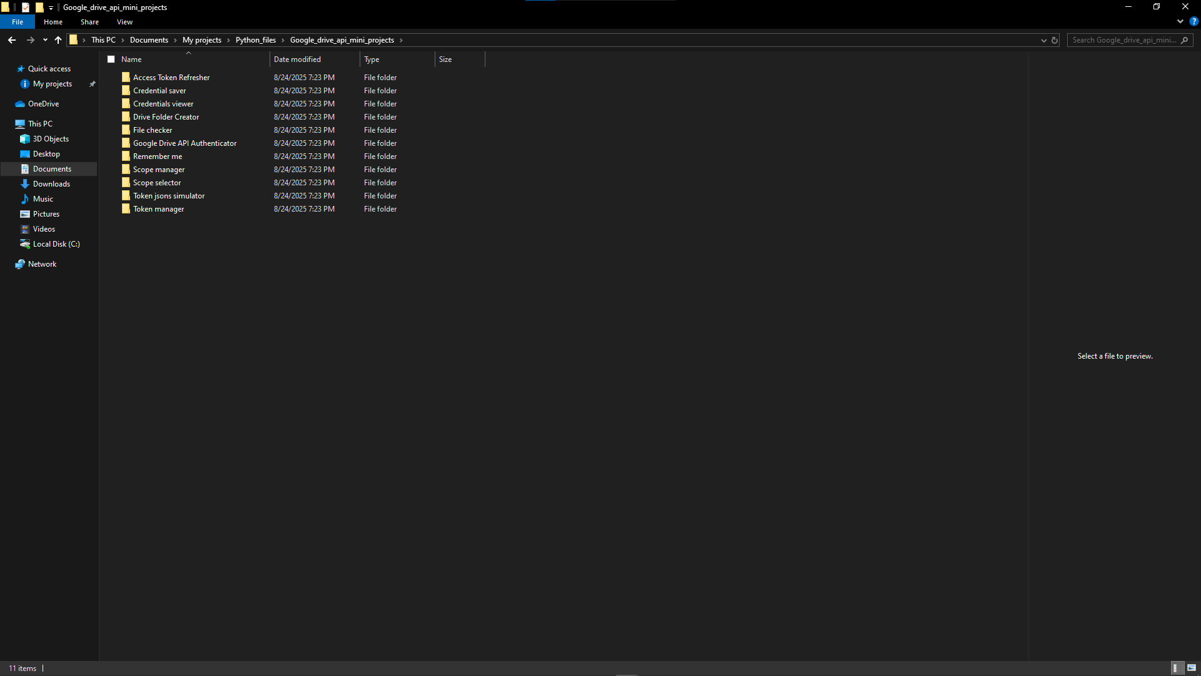
Task: Go back using the Back arrow
Action: click(12, 40)
